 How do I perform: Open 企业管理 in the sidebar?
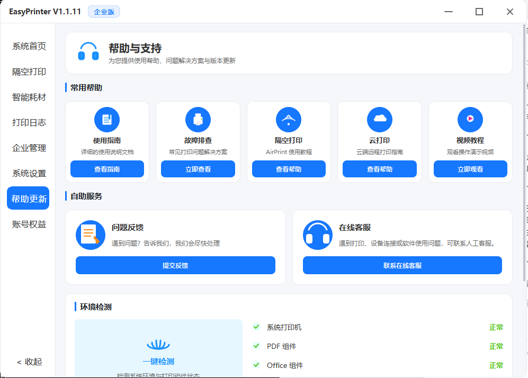[29, 148]
